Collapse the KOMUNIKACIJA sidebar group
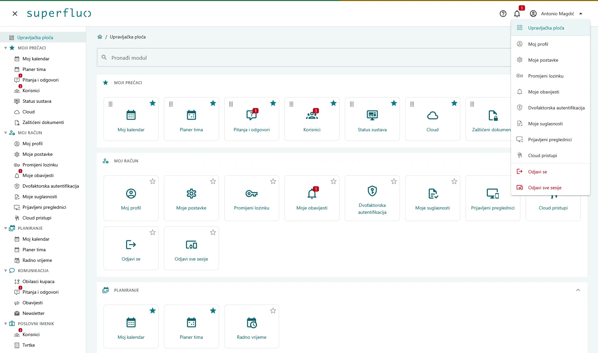 (6, 271)
